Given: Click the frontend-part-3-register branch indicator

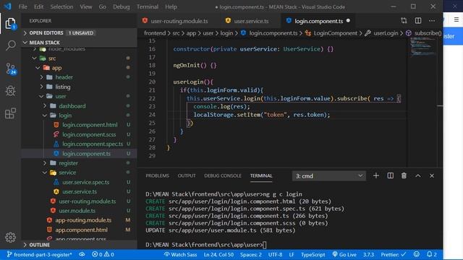Looking at the screenshot, I should point(39,254).
